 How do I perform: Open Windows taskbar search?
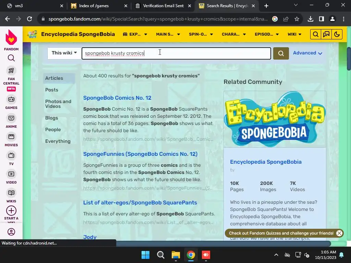pyautogui.click(x=160, y=255)
